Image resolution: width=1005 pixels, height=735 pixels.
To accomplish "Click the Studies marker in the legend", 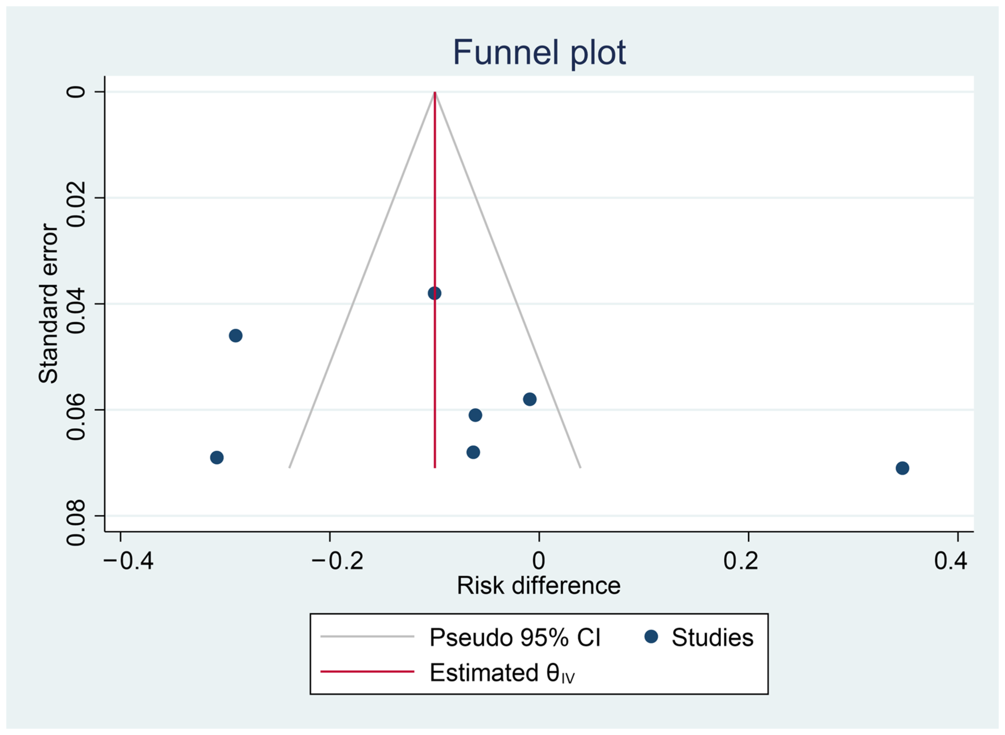I will [651, 637].
